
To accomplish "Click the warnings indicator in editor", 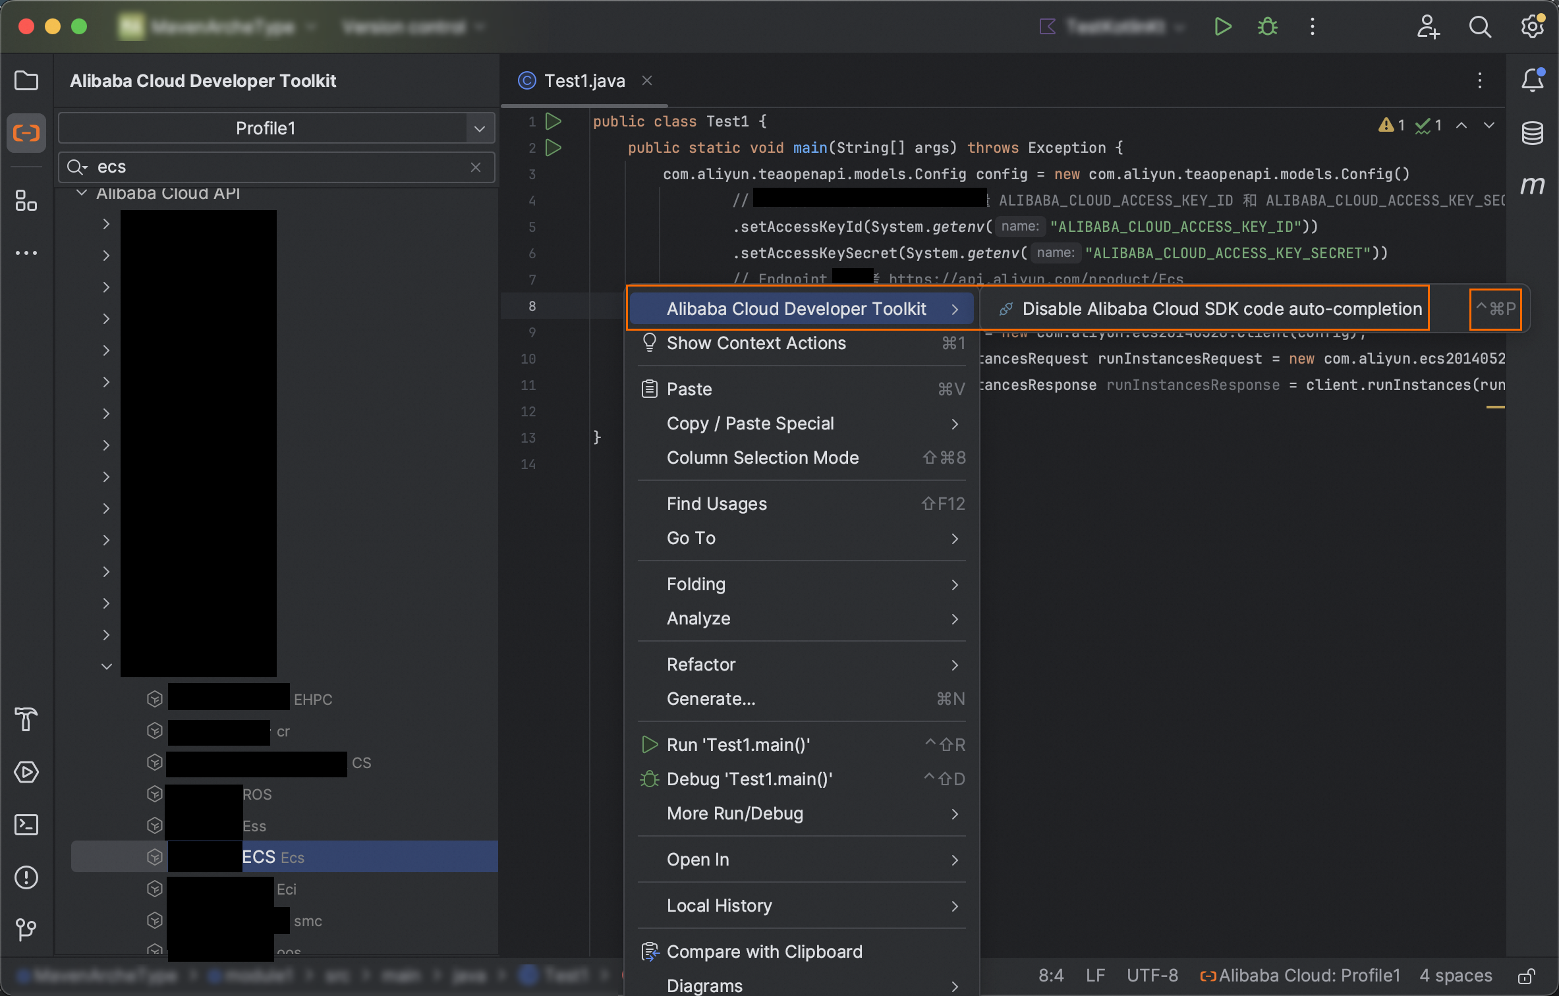I will [1392, 125].
